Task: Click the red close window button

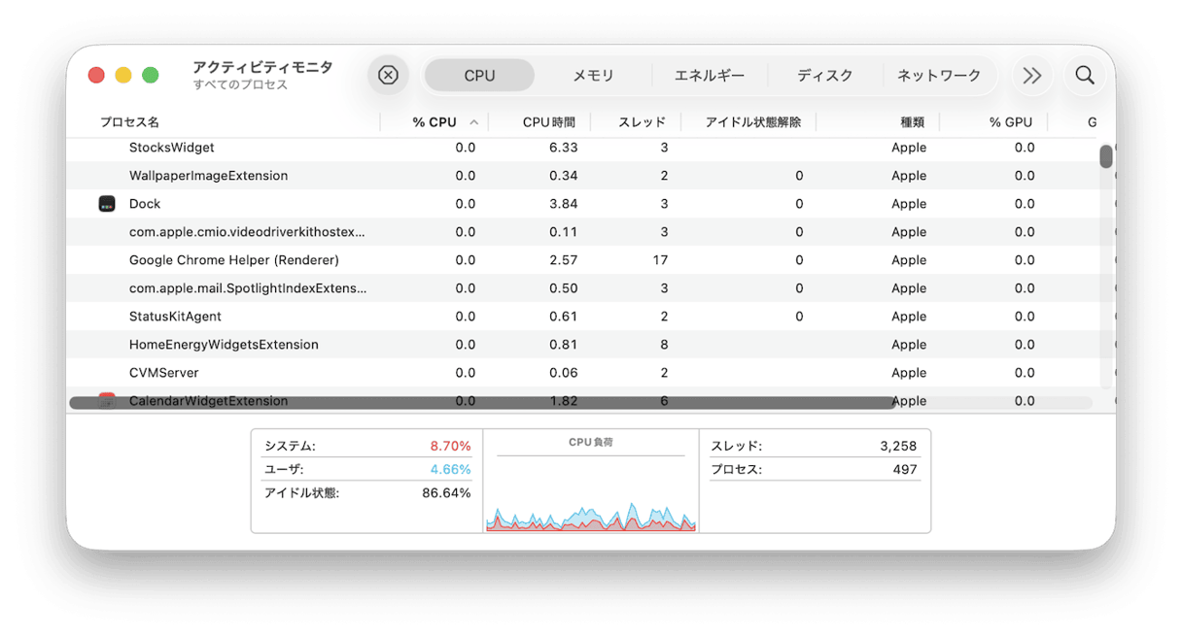Action: point(96,75)
